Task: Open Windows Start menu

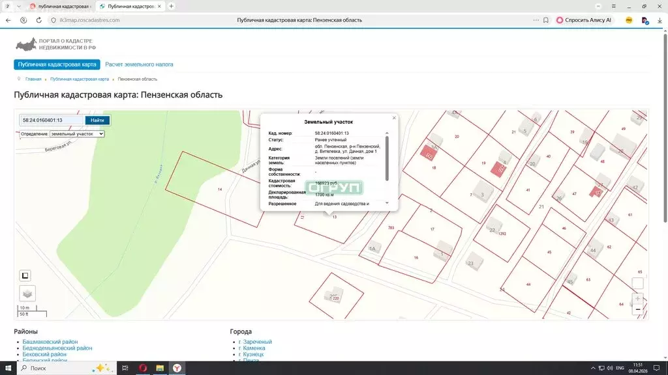Action: (8, 368)
